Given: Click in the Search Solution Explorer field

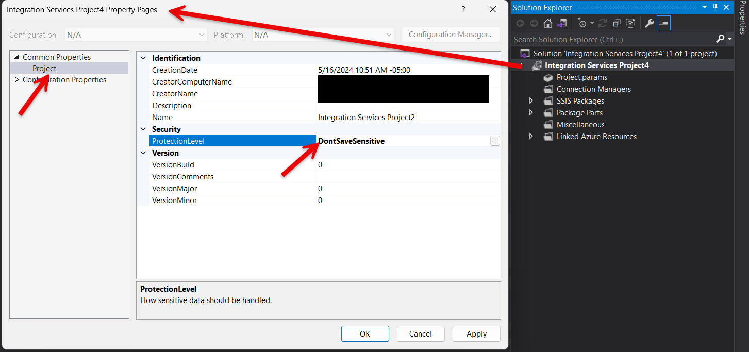Looking at the screenshot, I should [612, 39].
